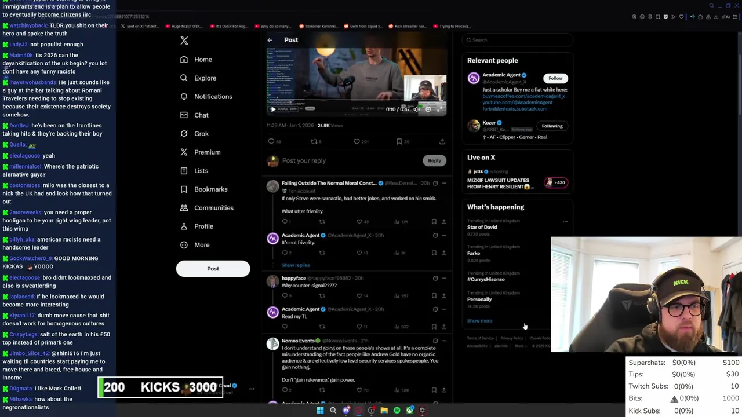Open video settings gear

[x=428, y=109]
